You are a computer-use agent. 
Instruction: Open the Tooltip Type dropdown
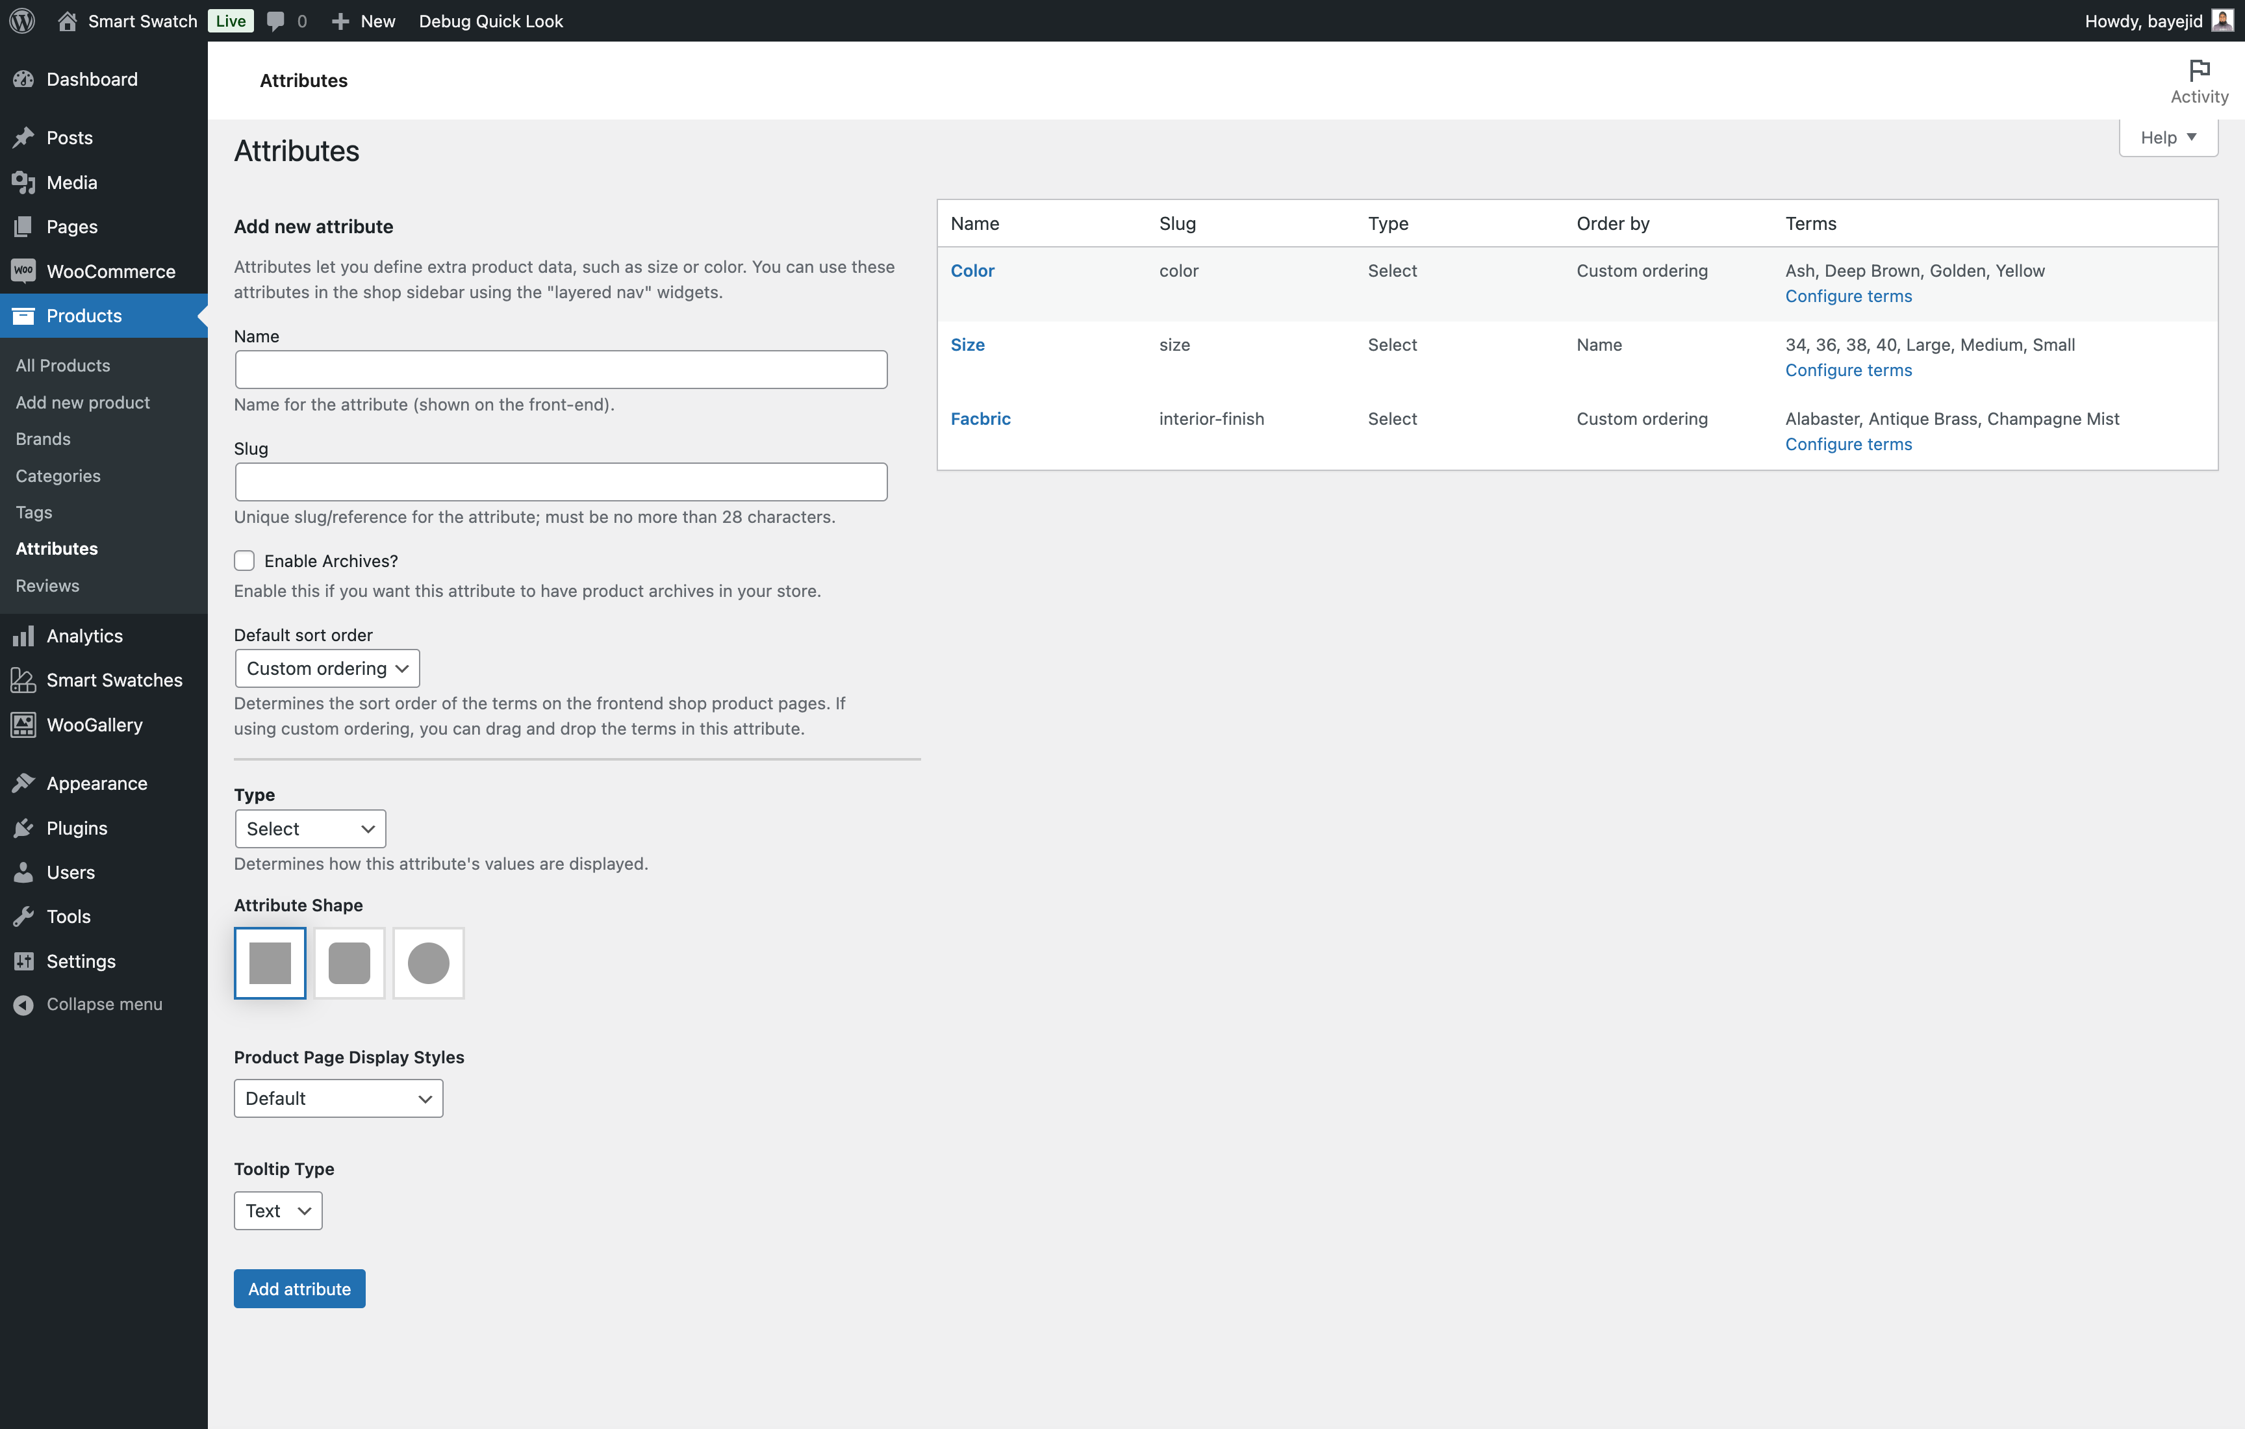pos(278,1211)
